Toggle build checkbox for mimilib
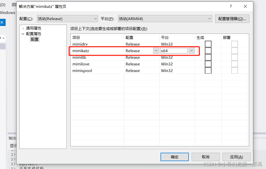Screen dimensions: 266x169 click(208, 57)
